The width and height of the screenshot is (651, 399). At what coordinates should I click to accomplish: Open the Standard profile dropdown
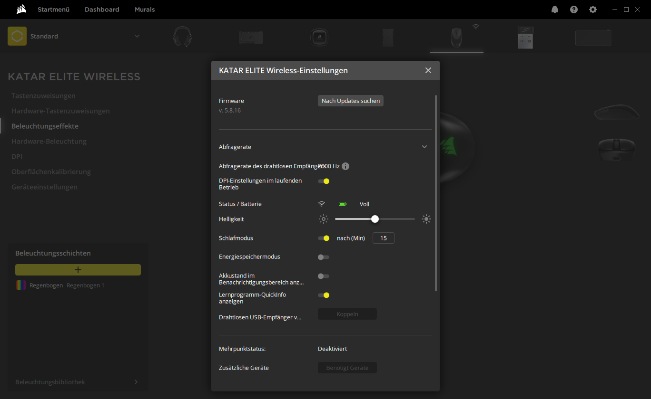tap(137, 36)
